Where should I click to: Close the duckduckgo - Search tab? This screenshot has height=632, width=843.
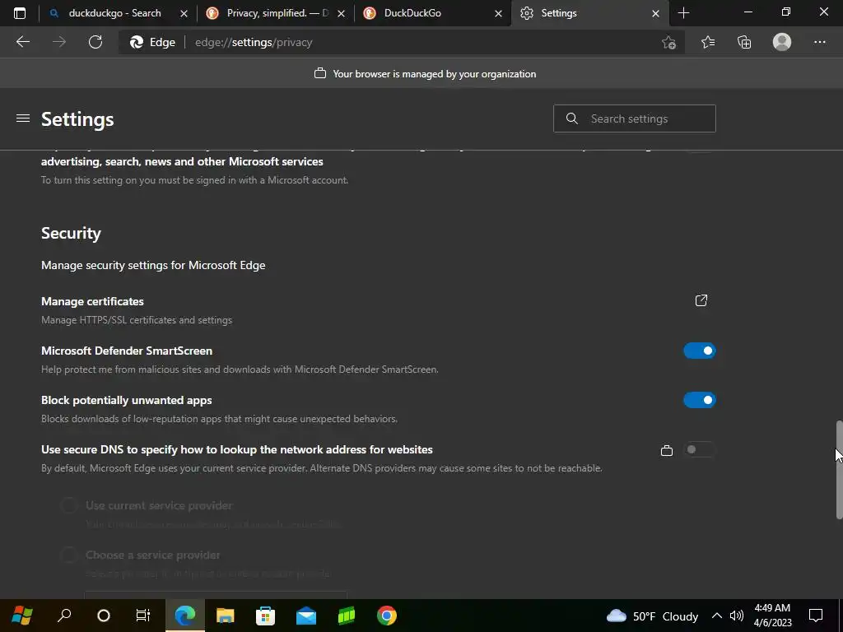184,13
